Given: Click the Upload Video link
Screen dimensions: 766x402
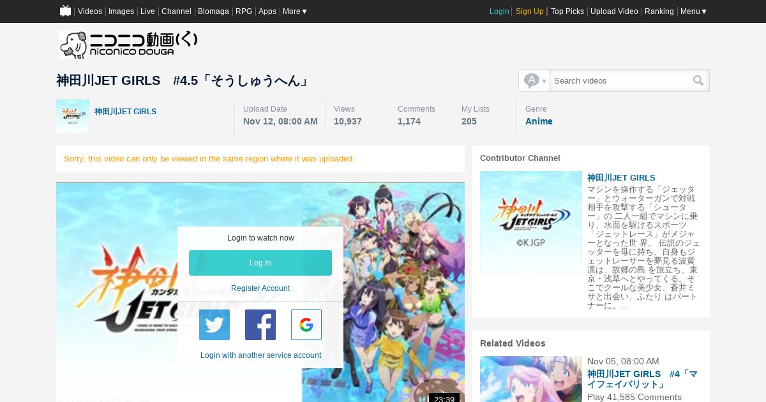Looking at the screenshot, I should (614, 11).
